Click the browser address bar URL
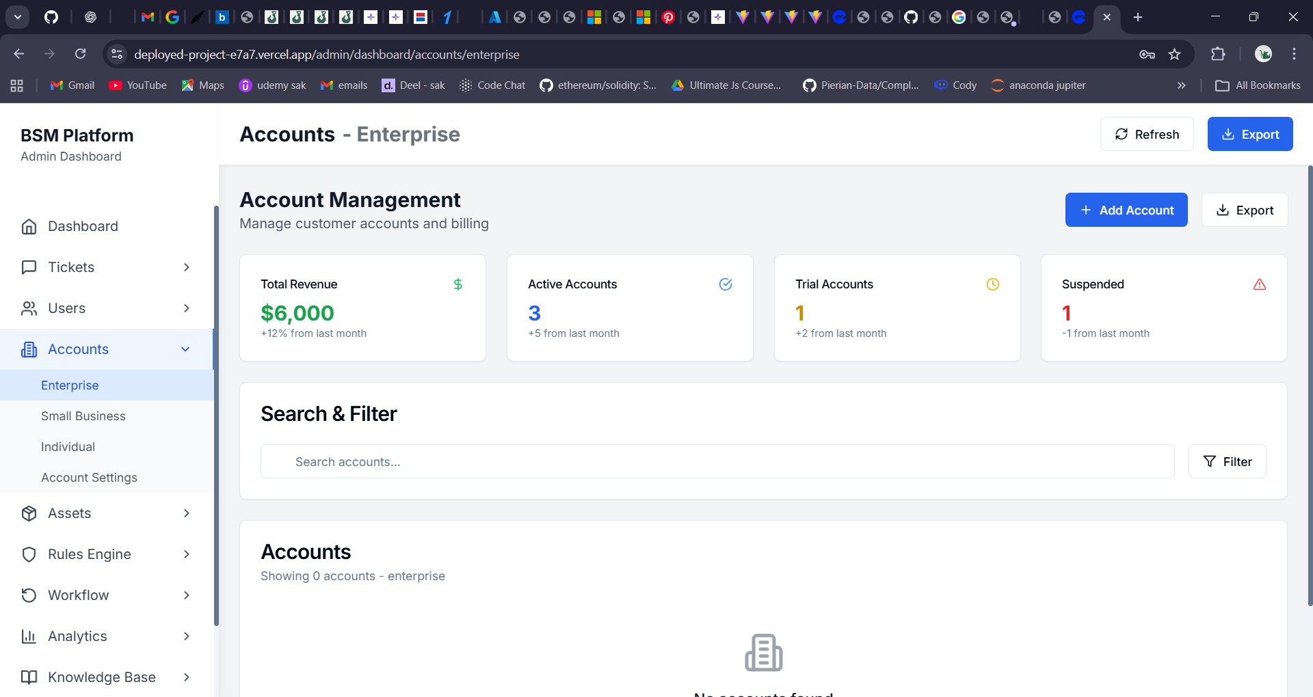This screenshot has height=697, width=1313. tap(327, 54)
